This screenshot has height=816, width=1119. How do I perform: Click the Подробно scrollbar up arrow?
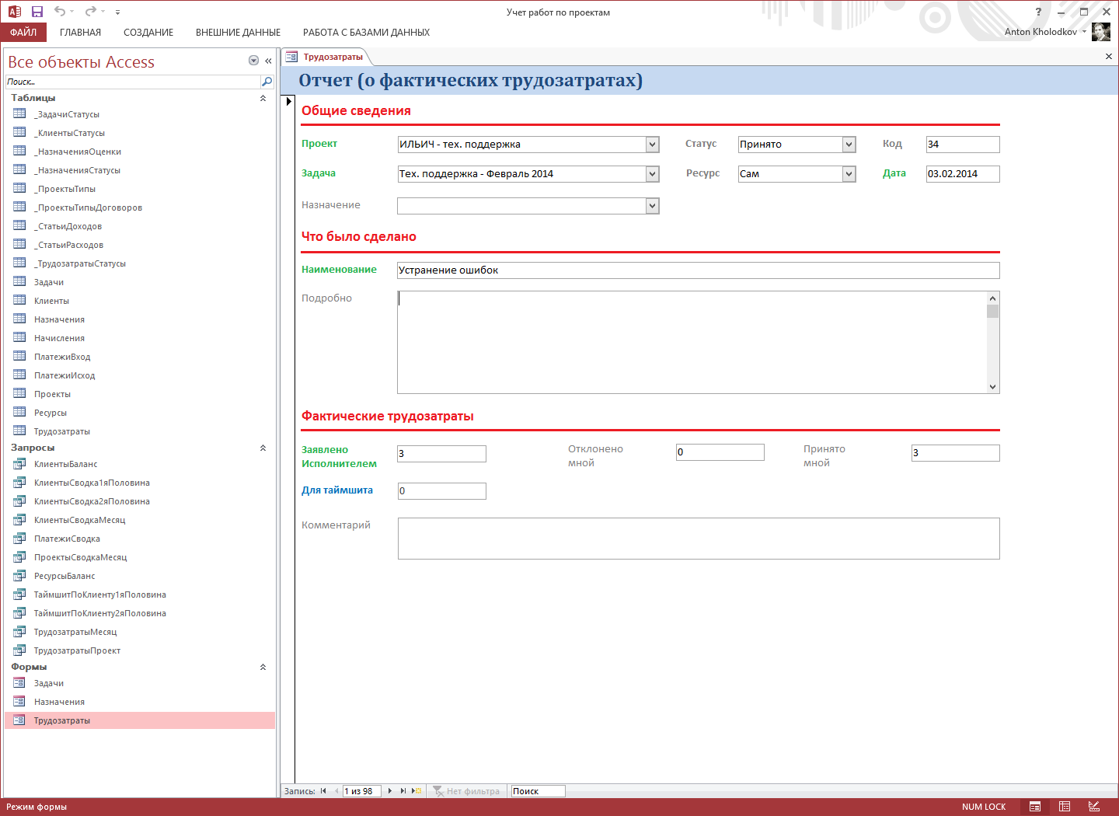coord(992,298)
